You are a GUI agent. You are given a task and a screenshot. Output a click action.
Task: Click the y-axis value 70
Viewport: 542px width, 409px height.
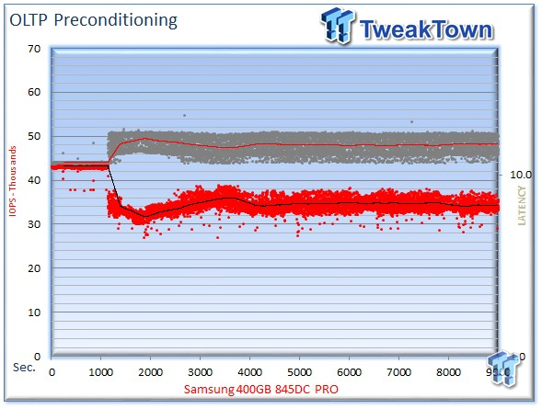pos(34,49)
